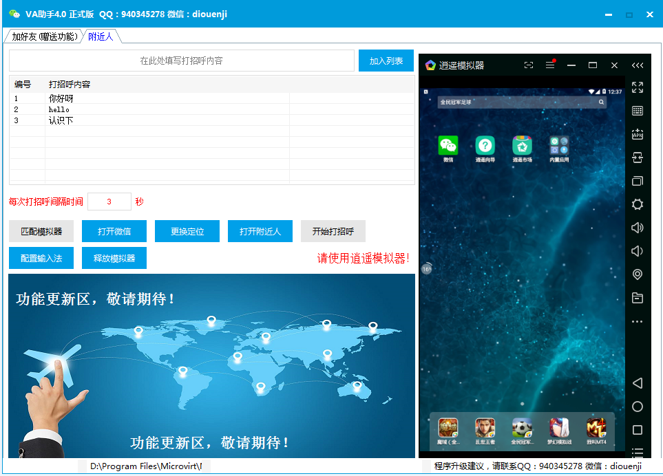
Task: Click the search magnifier in the emulator search bar
Action: (601, 102)
